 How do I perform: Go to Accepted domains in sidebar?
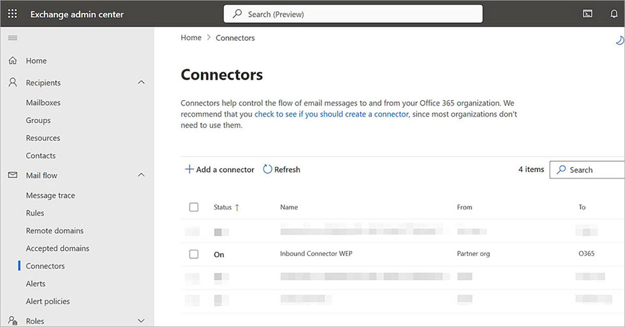[x=57, y=249]
